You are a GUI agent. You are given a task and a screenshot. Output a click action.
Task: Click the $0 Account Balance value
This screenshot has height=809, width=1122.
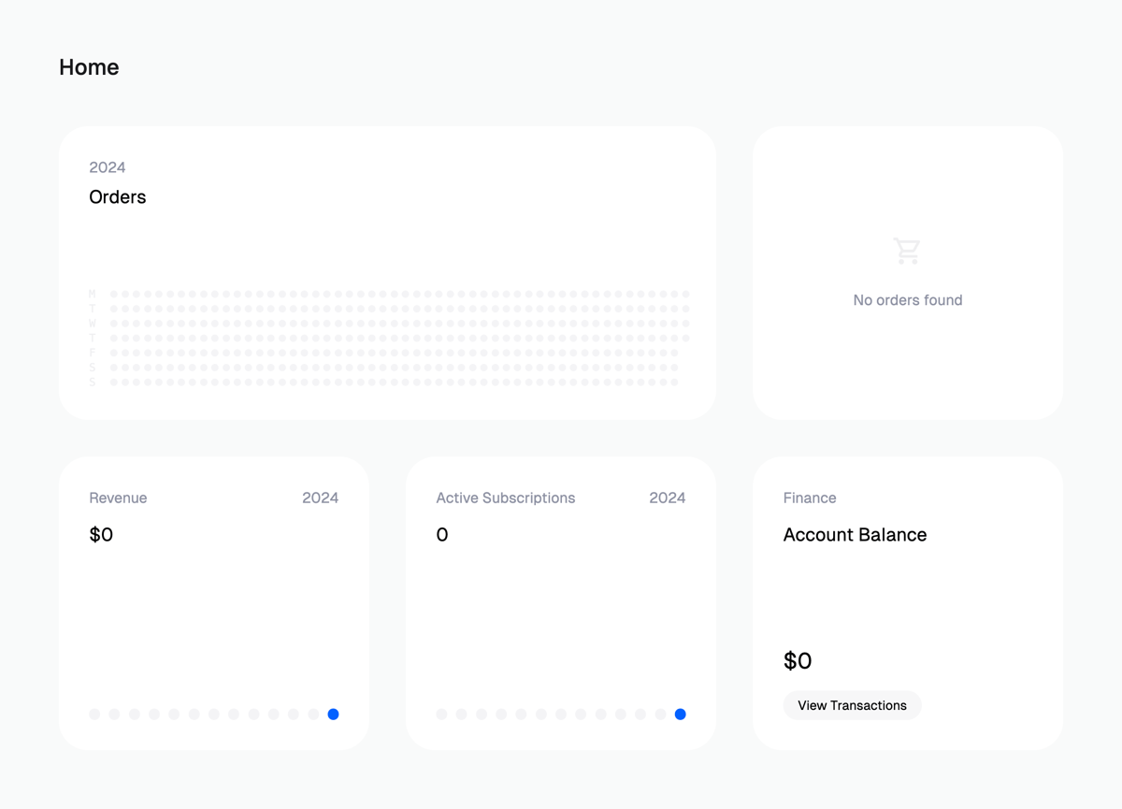click(798, 661)
